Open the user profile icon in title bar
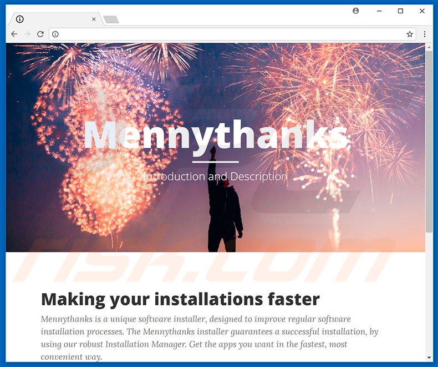Image resolution: width=438 pixels, height=367 pixels. (x=355, y=11)
